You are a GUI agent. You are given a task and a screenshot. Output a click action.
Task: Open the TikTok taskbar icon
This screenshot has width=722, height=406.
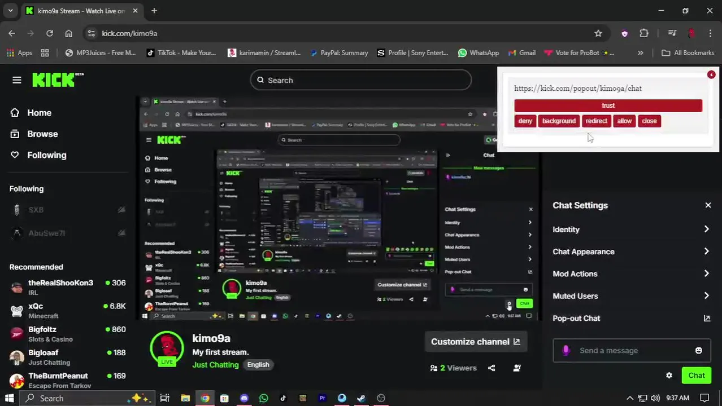[x=283, y=398]
